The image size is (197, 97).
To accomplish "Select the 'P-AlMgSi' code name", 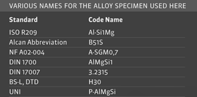I will click(x=102, y=92).
